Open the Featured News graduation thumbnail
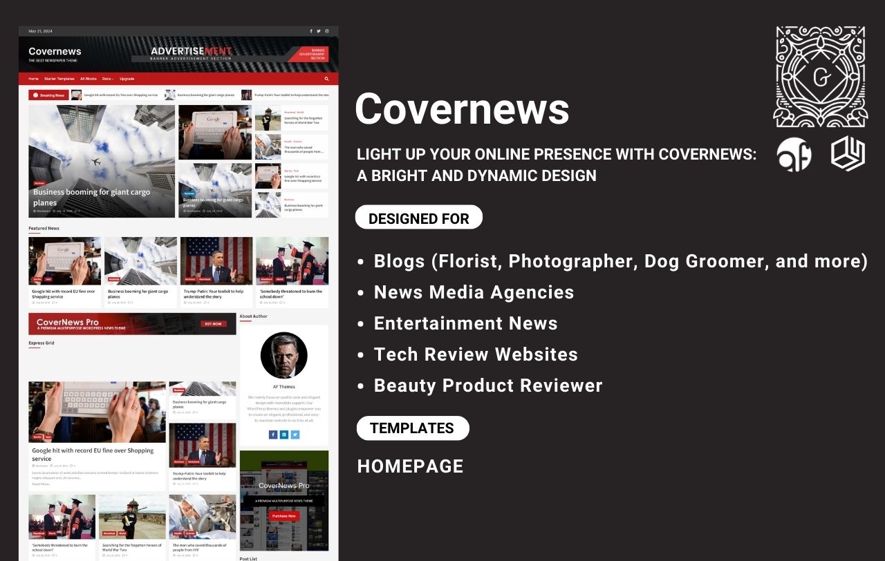Viewport: 885px width, 561px height. [x=292, y=261]
